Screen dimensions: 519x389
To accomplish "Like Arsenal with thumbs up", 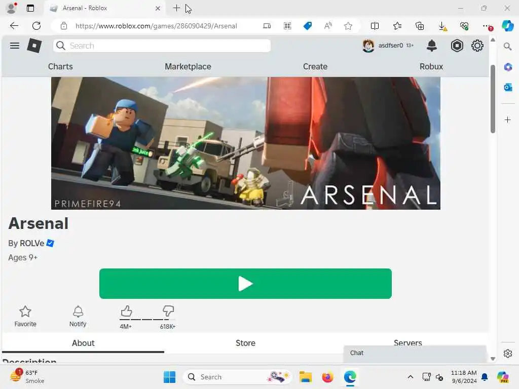I will click(x=126, y=312).
